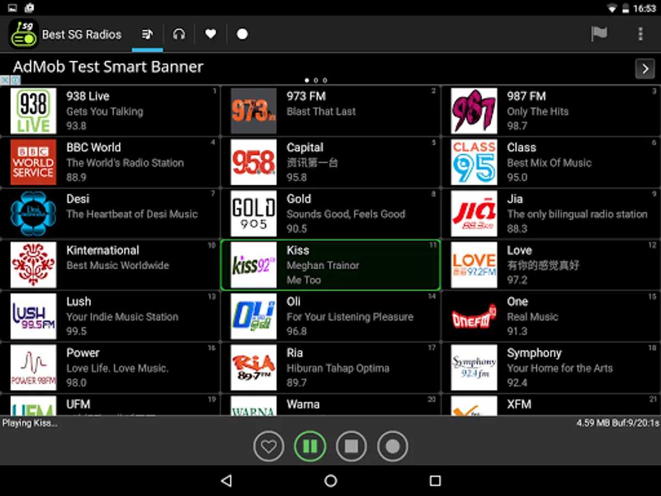Close the AdMob ad with X icon
Image resolution: width=661 pixels, height=496 pixels.
(x=5, y=80)
